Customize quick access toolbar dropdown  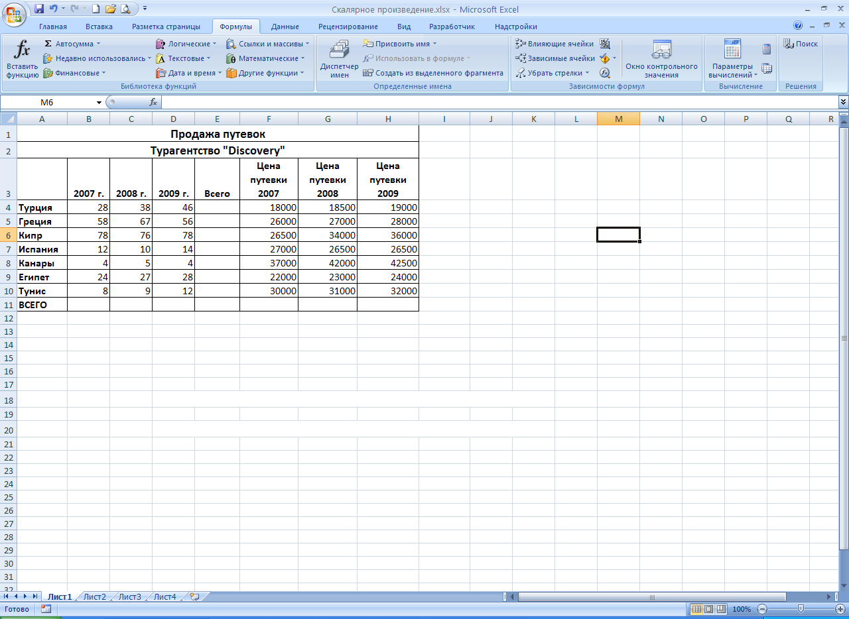tap(145, 9)
